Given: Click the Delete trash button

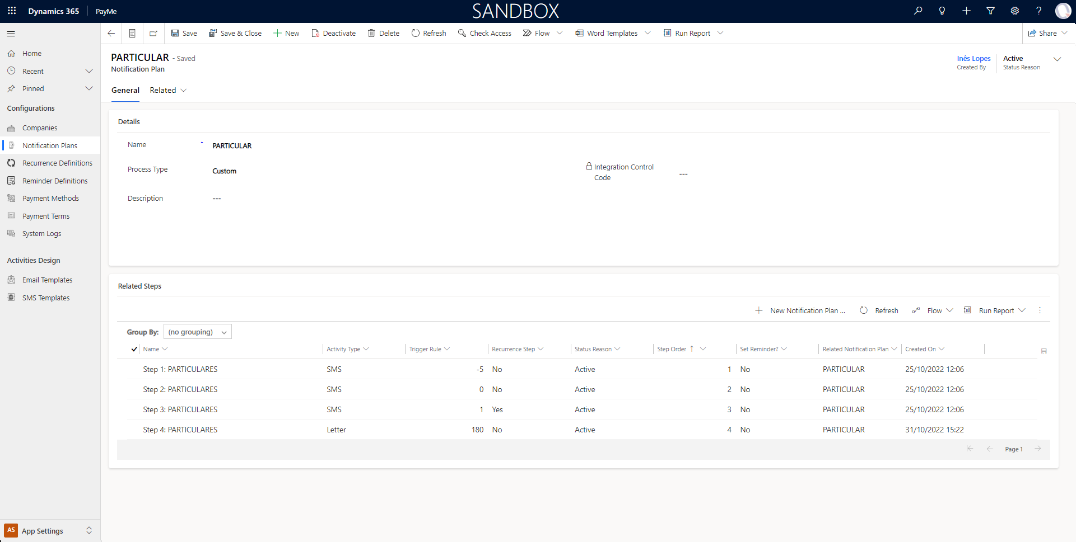Looking at the screenshot, I should [x=384, y=34].
